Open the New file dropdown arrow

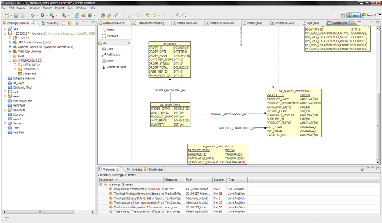tap(11, 15)
